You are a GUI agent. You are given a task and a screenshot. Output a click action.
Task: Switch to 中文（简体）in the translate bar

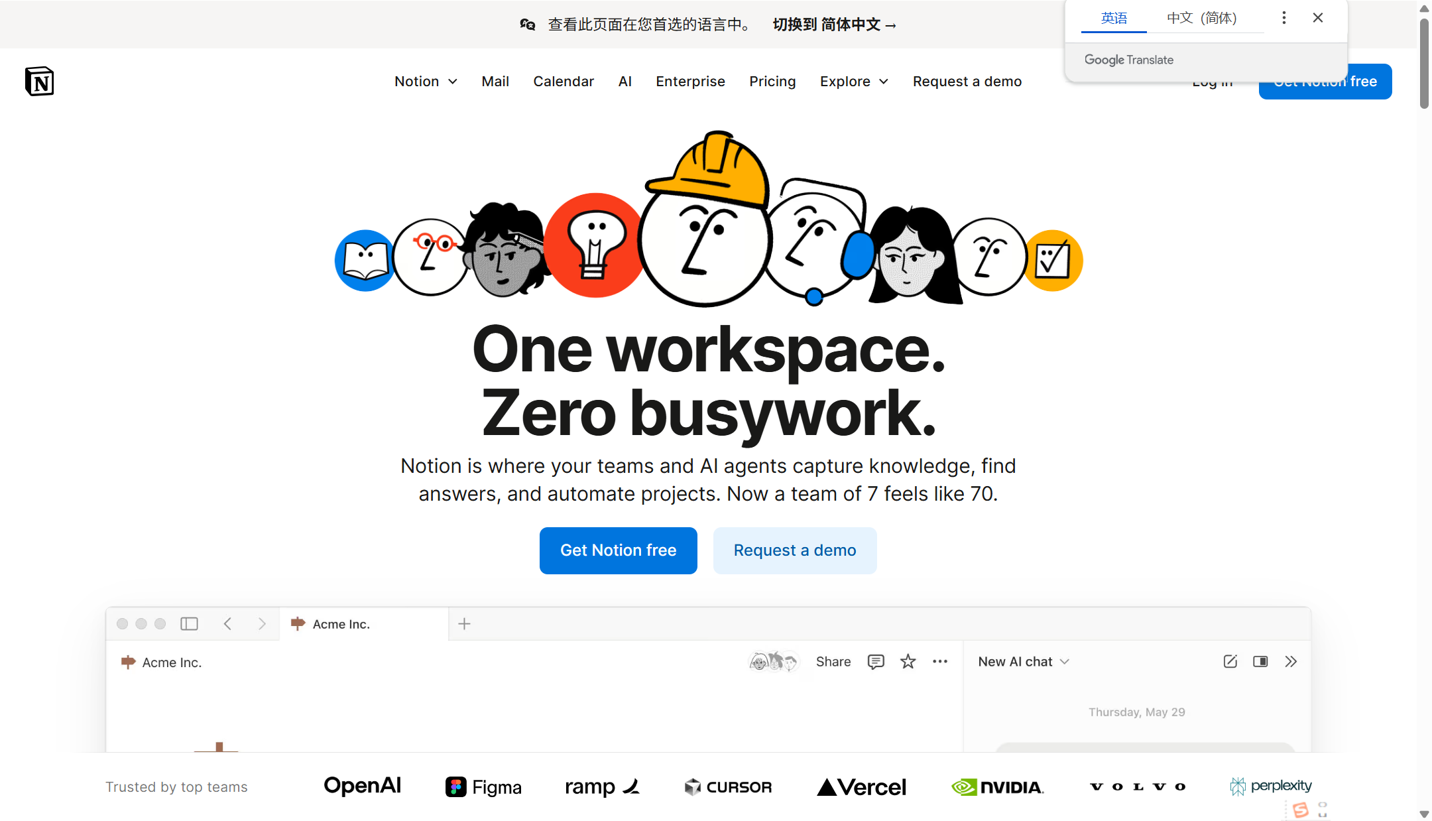click(x=1202, y=18)
